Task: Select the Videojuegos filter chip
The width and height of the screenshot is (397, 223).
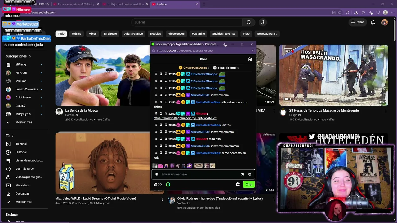Action: [176, 34]
